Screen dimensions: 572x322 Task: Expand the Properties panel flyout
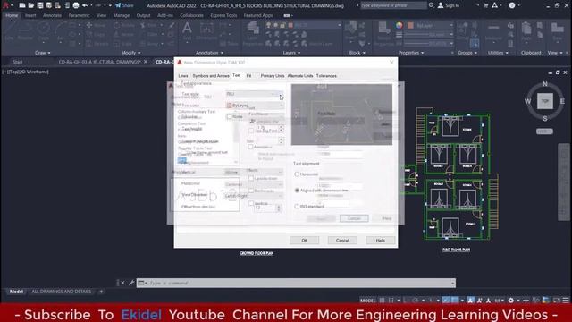411,53
